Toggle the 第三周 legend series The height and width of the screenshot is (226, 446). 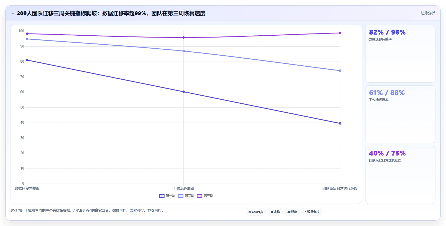(205, 196)
